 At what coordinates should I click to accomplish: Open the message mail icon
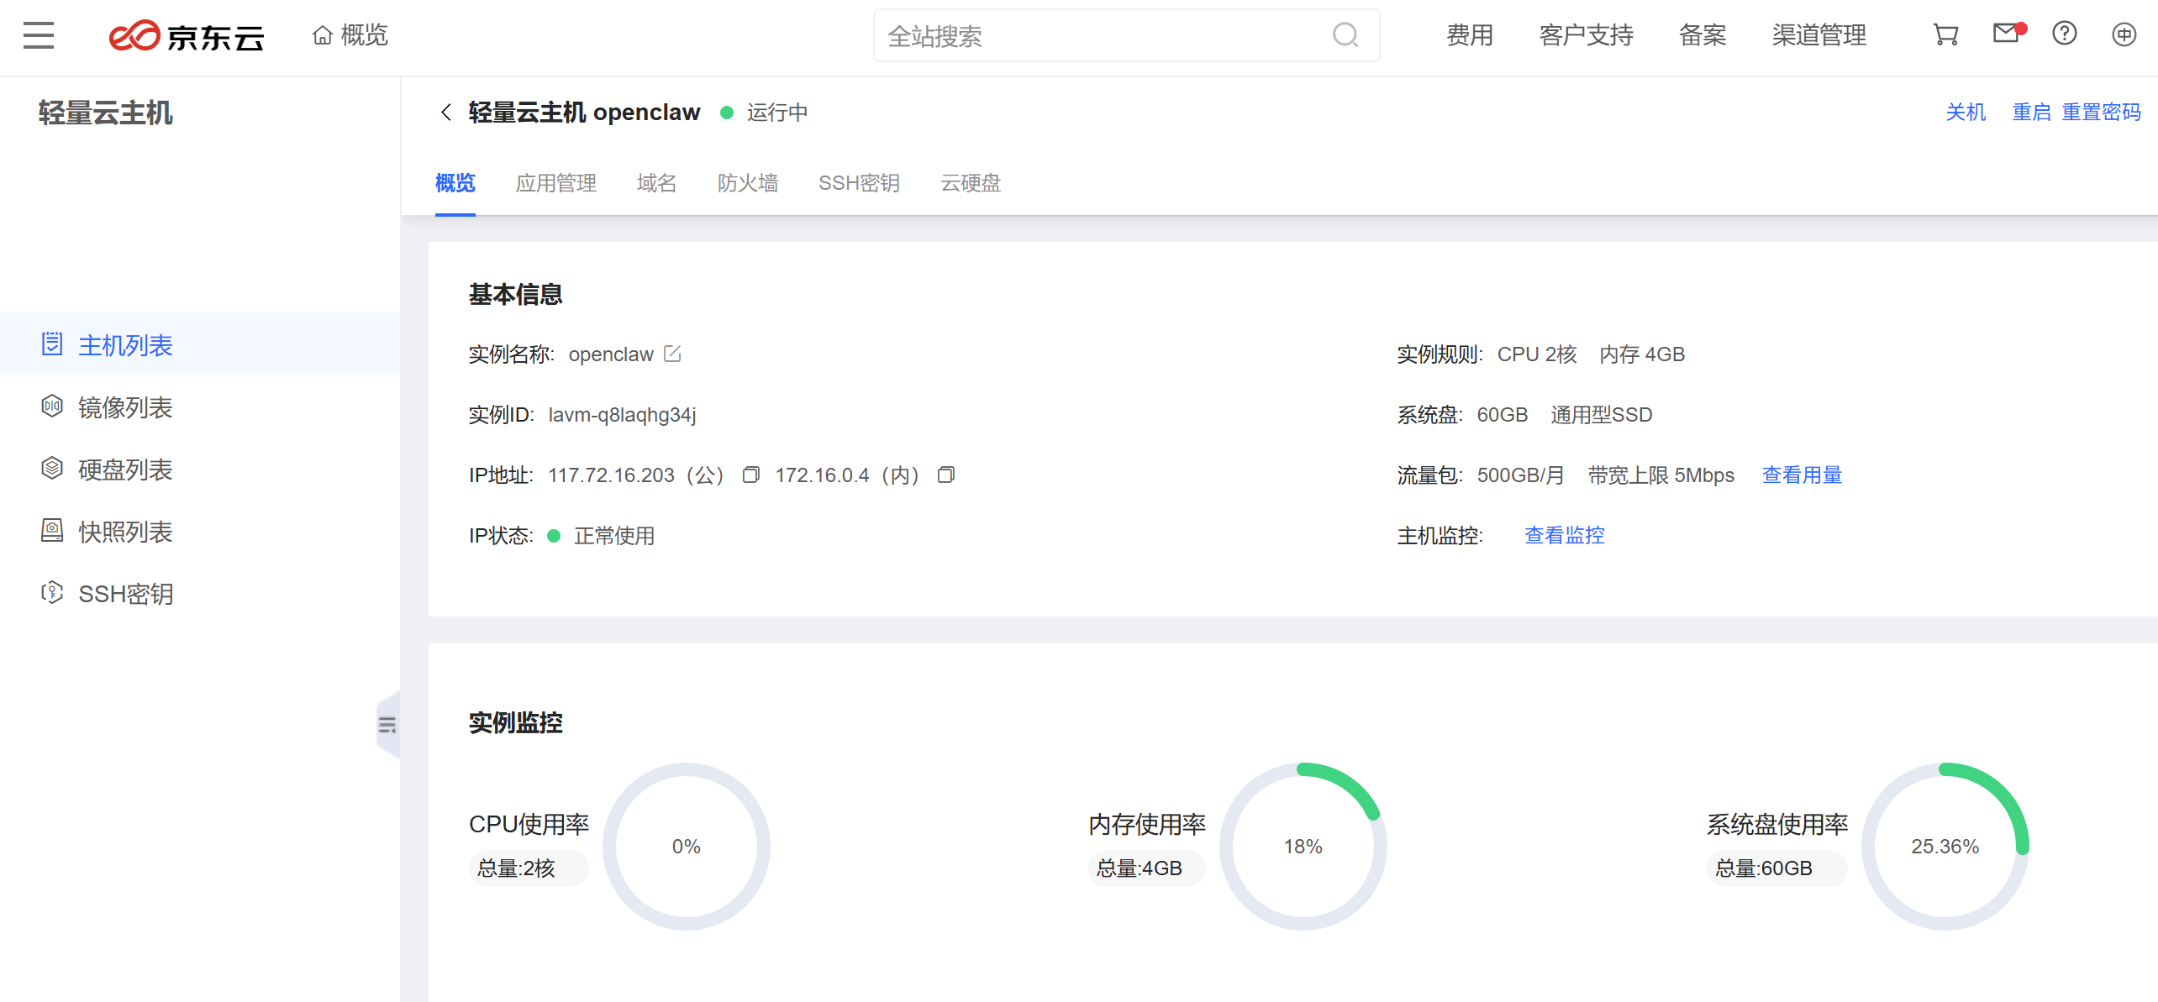(x=2006, y=34)
